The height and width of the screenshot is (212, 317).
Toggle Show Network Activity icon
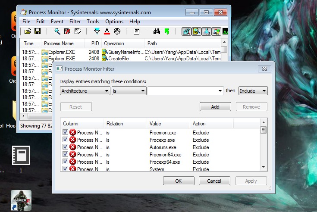(207, 31)
